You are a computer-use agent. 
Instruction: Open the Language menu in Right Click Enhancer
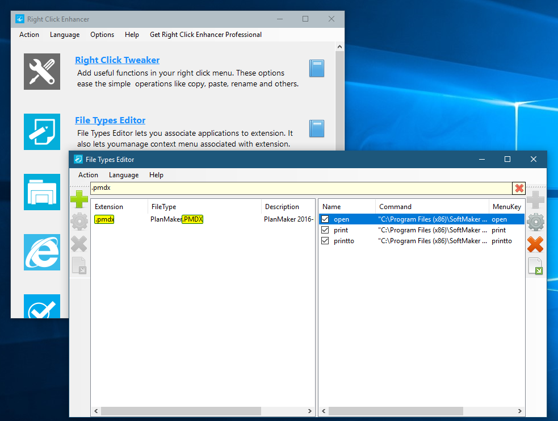tap(65, 35)
